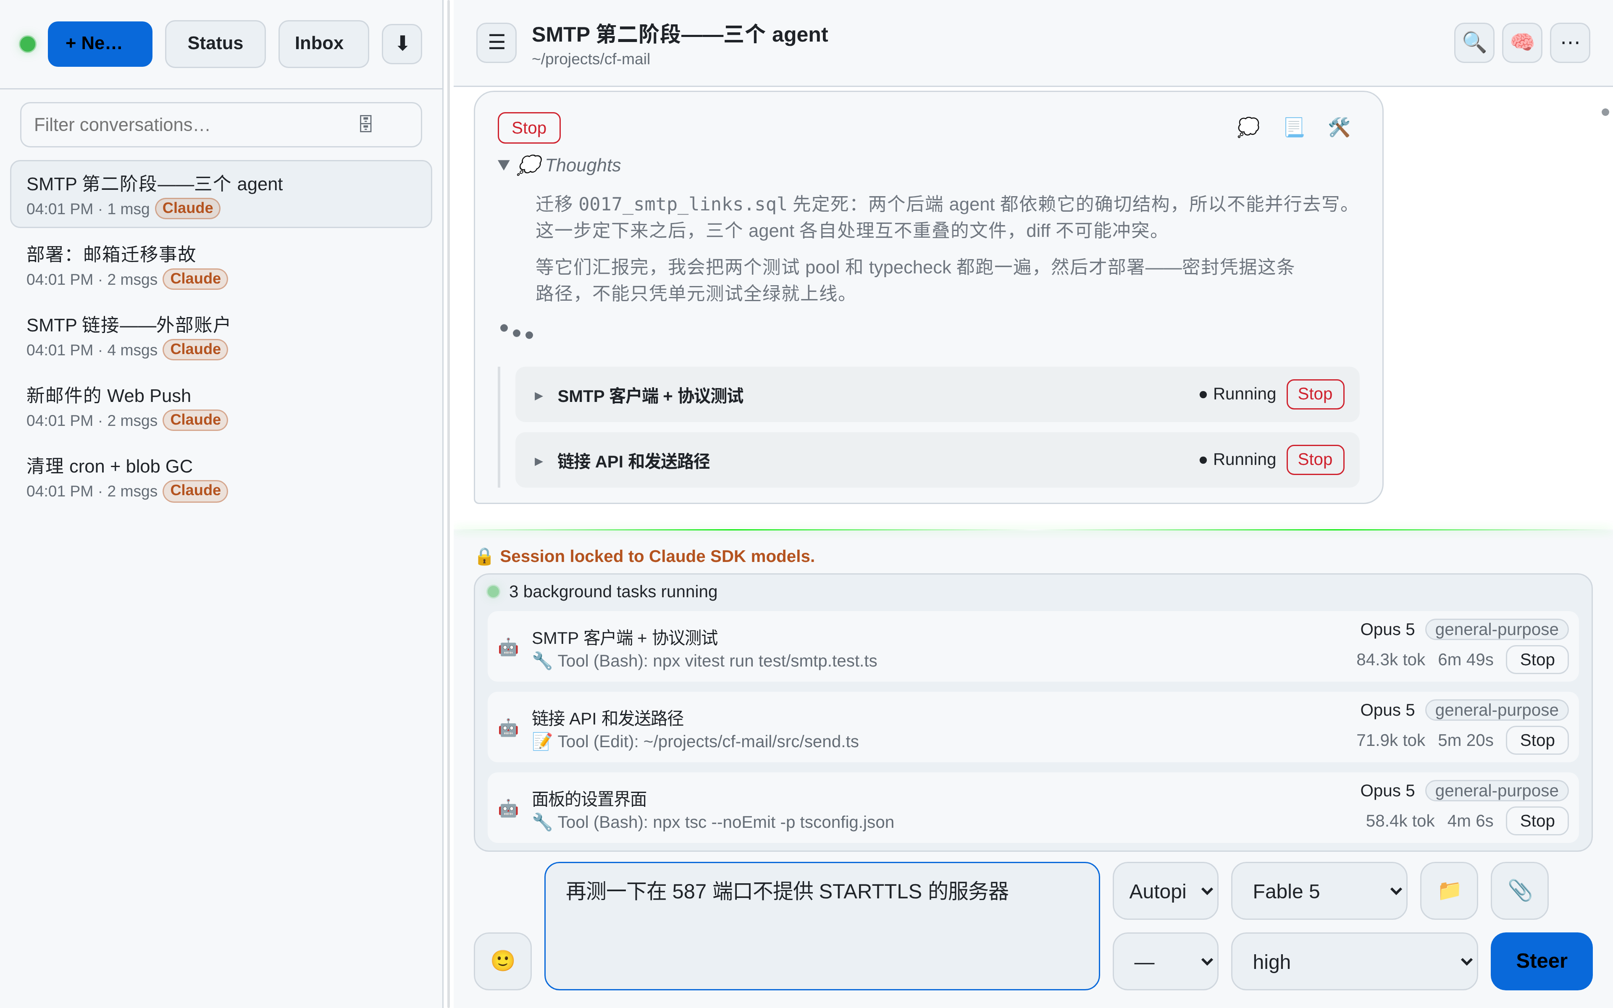Image resolution: width=1613 pixels, height=1008 pixels.
Task: Click the paperclip attach icon
Action: coord(1520,891)
